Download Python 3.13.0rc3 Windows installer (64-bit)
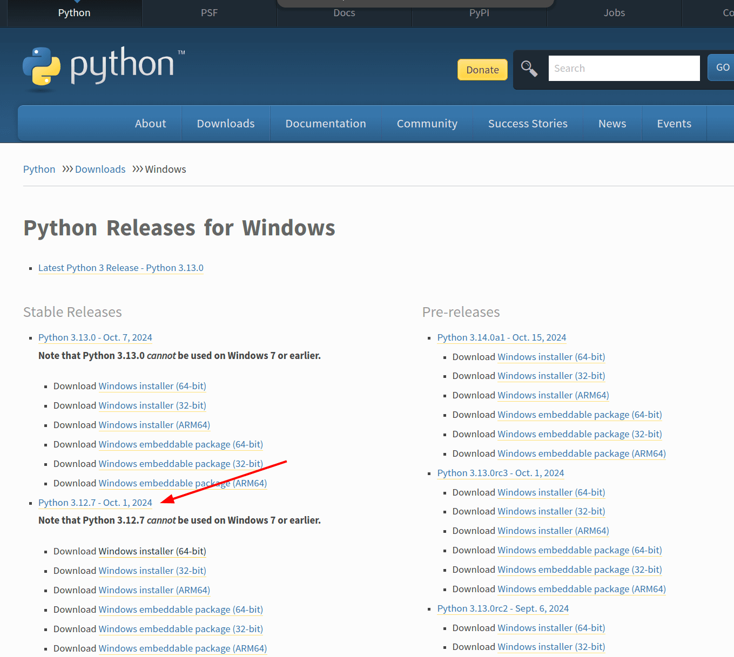Image resolution: width=734 pixels, height=657 pixels. tap(551, 492)
